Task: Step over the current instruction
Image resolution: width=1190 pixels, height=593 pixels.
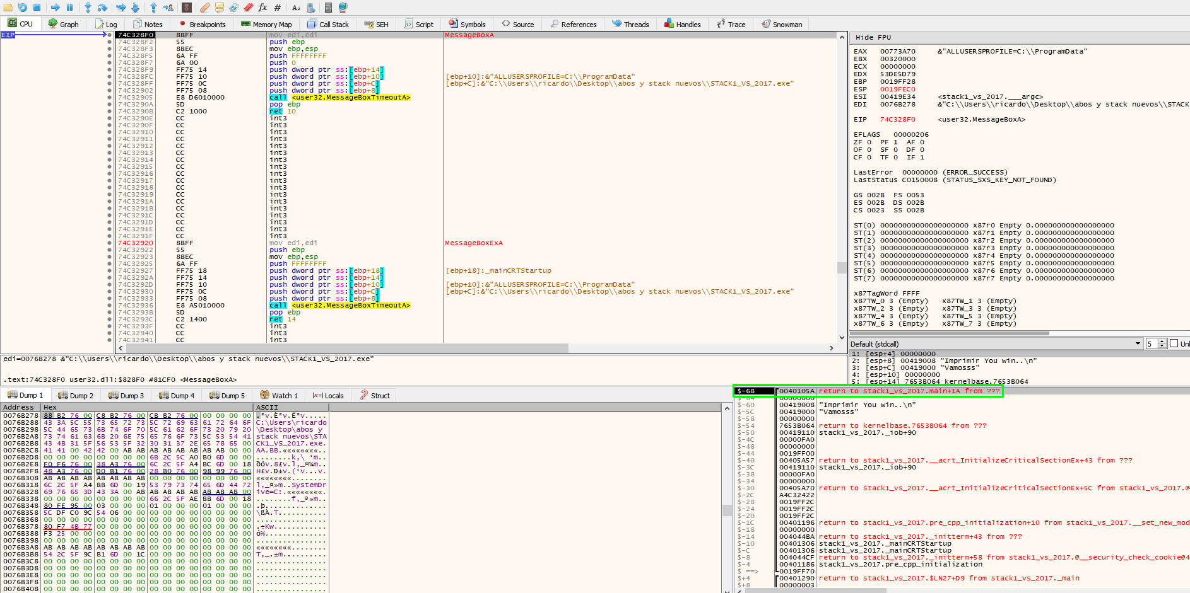Action: 102,7
